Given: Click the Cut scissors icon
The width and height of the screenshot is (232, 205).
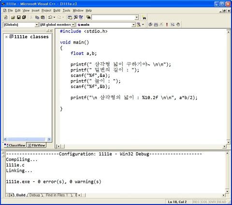Looking at the screenshot, I should click(31, 17).
